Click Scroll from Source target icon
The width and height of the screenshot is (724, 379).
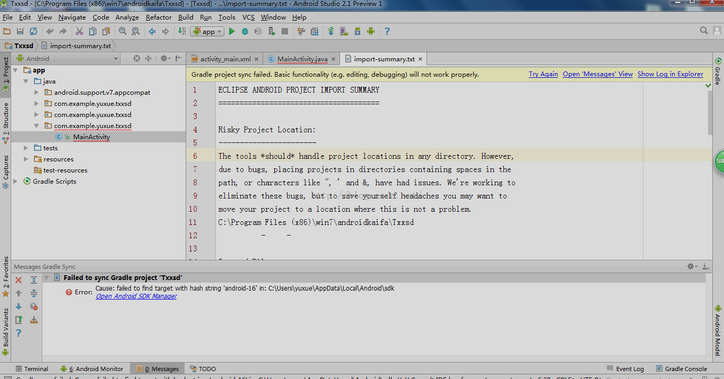pyautogui.click(x=137, y=59)
